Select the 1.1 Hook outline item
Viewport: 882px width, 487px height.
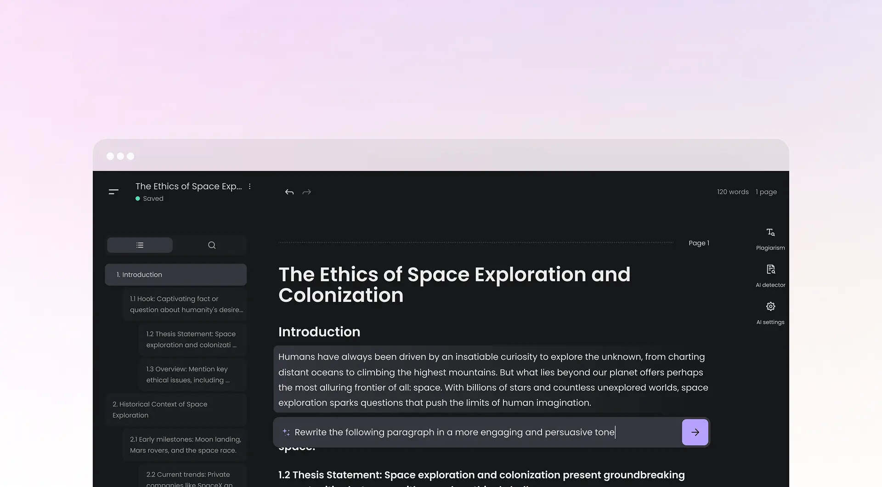186,304
